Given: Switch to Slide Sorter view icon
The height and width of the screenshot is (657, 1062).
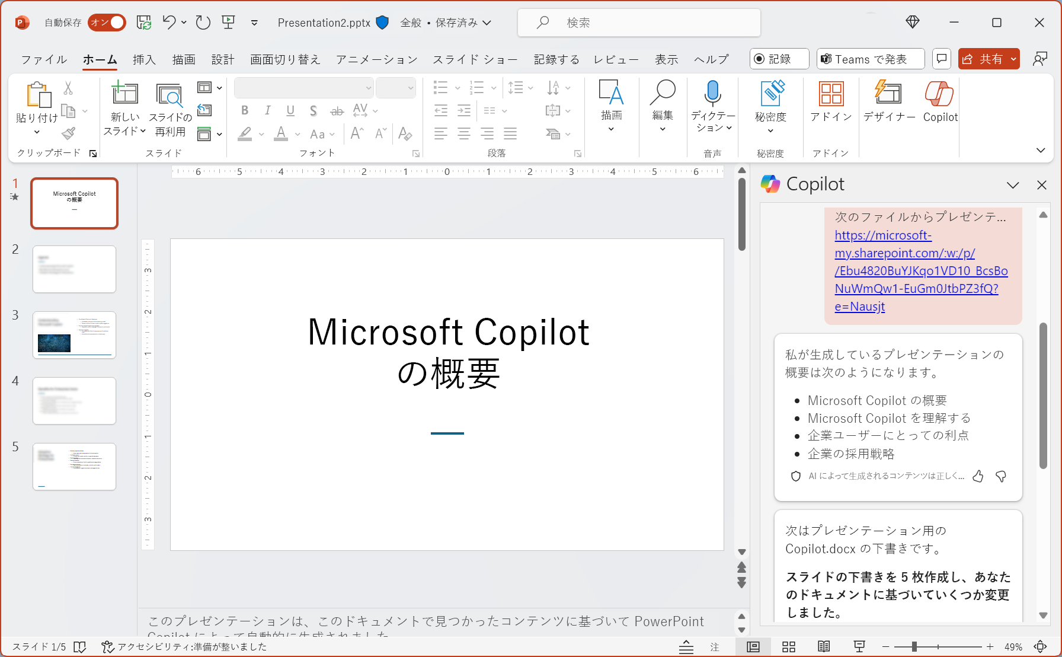Looking at the screenshot, I should click(x=789, y=647).
